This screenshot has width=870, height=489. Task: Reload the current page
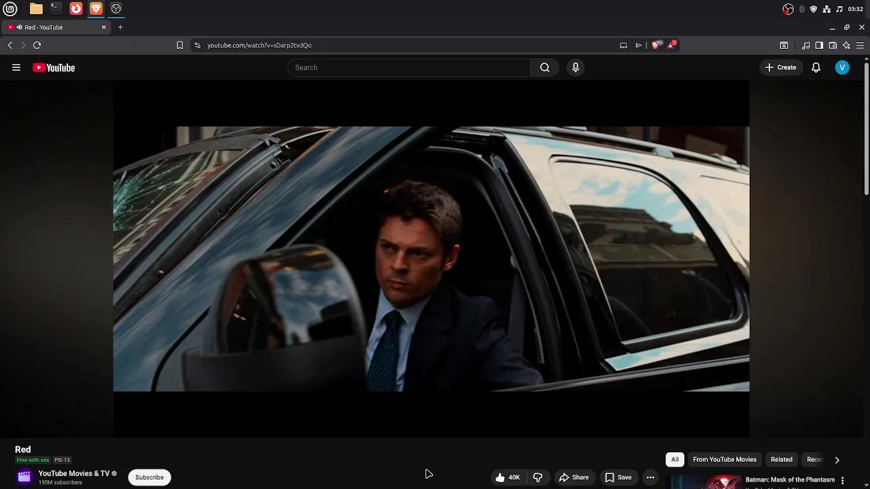point(37,46)
